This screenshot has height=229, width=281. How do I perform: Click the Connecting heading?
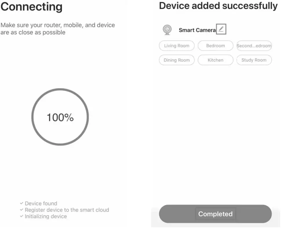tap(31, 7)
